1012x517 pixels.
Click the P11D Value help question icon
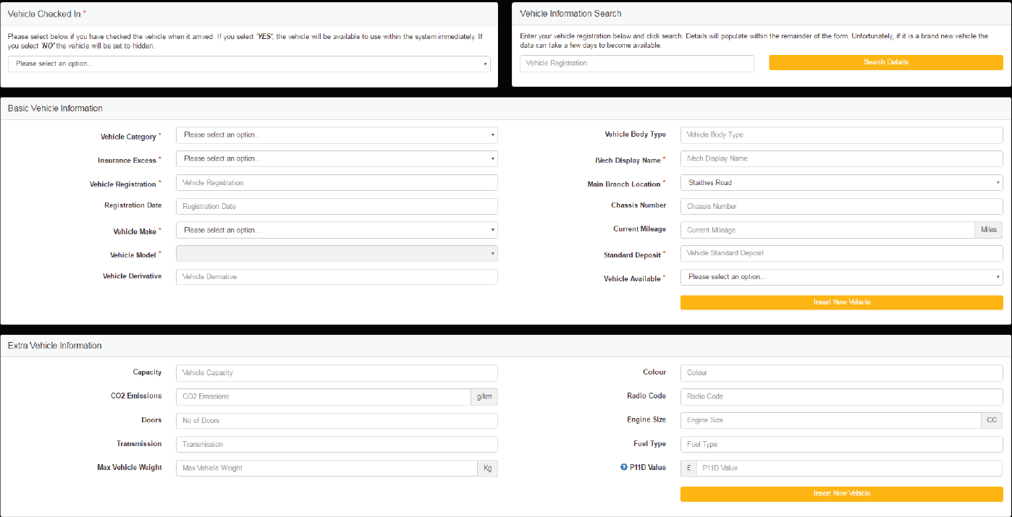coord(624,468)
